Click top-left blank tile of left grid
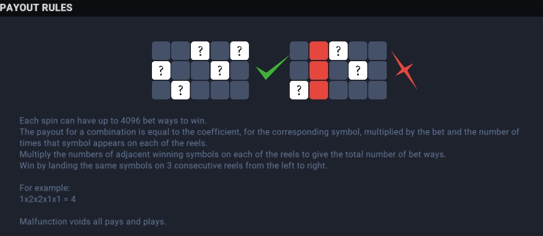This screenshot has width=543, height=236. coord(161,51)
